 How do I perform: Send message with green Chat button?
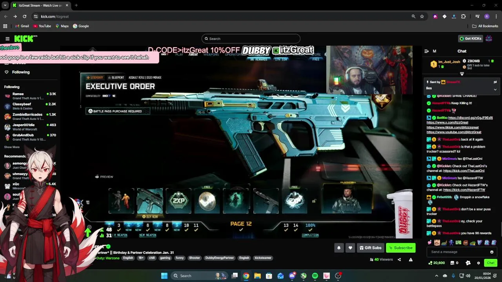491,263
